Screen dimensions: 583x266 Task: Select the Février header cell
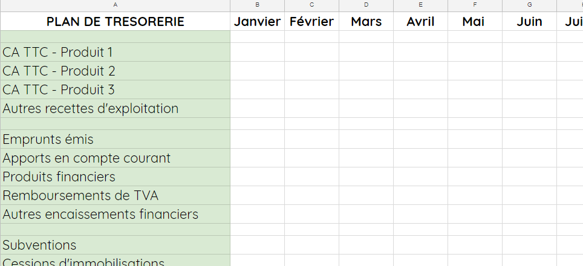click(311, 21)
